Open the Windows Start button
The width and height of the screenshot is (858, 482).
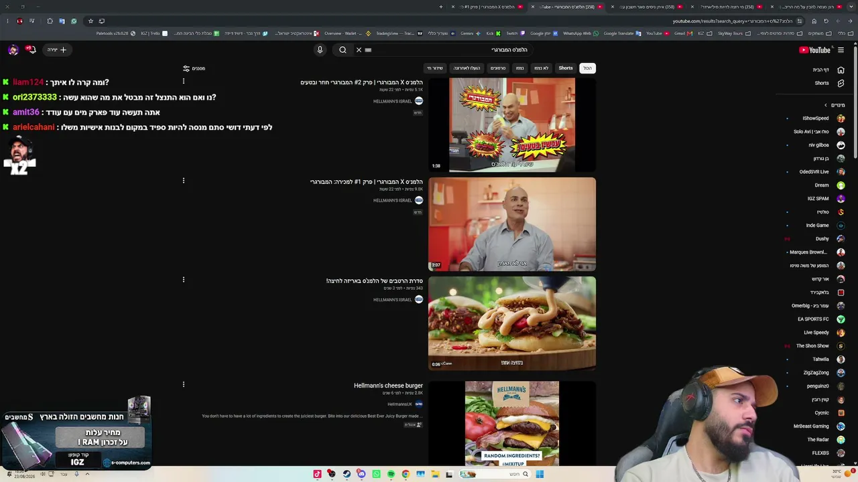click(540, 475)
